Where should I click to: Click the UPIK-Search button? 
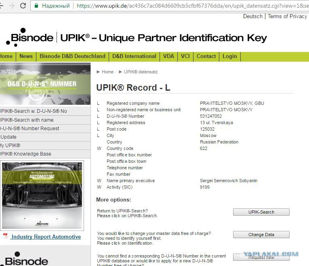[x=261, y=212]
